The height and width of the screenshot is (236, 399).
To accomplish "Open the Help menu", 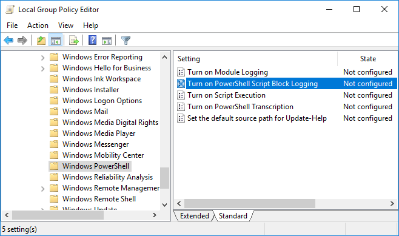I will 90,25.
